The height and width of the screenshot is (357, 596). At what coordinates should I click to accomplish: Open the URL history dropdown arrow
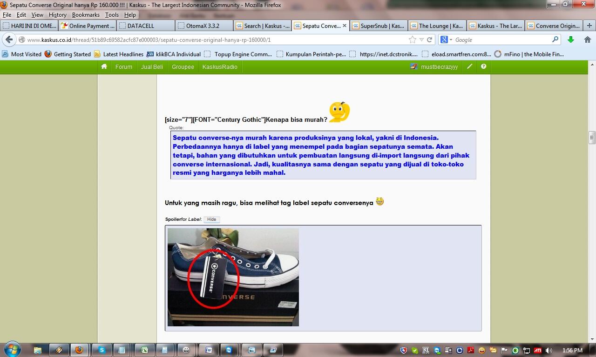(421, 40)
